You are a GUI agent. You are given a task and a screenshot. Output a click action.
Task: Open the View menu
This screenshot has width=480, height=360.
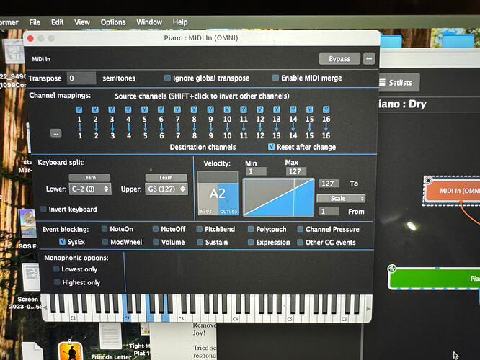[x=81, y=22]
